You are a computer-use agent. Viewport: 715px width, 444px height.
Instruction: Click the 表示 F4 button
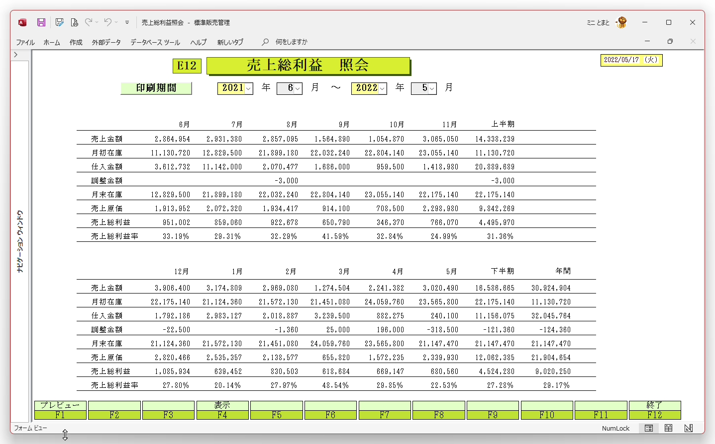pos(222,410)
